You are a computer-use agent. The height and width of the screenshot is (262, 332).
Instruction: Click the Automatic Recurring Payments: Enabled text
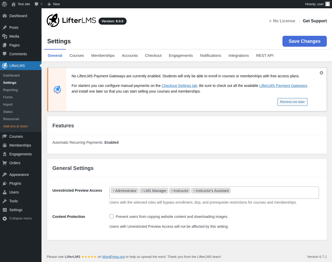(x=85, y=142)
